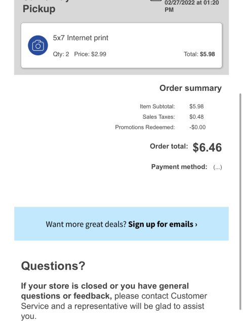Expand the Payment method ellipsis (...)
The width and height of the screenshot is (243, 325).
click(x=218, y=167)
